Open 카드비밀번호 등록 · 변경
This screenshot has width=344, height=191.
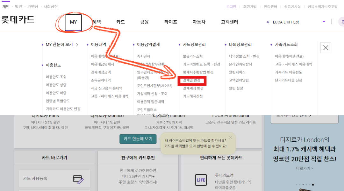[x=201, y=64]
